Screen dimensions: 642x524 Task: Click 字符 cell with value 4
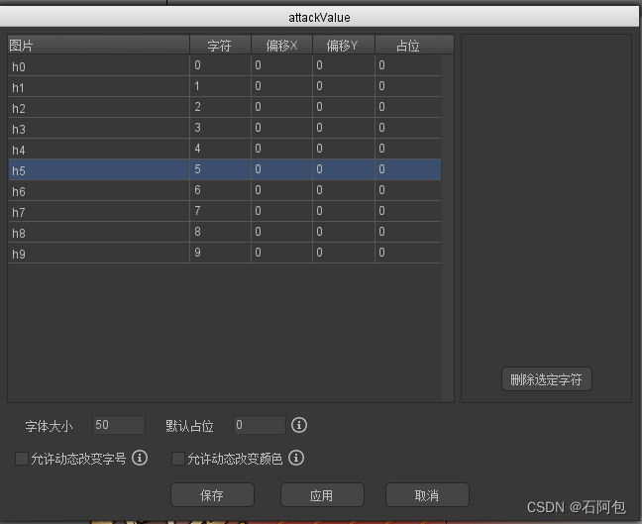tap(220, 149)
